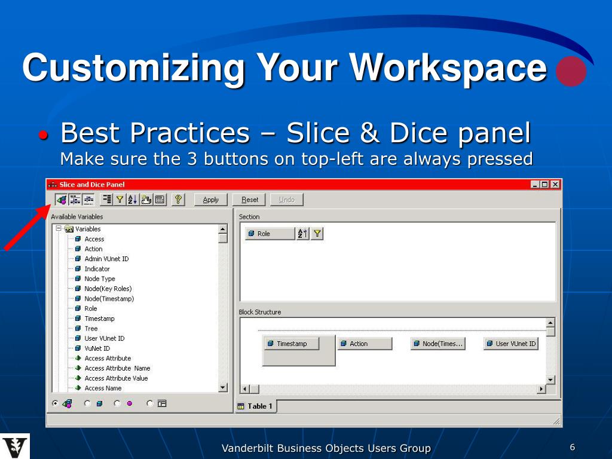Collapse the Variables tree node
The height and width of the screenshot is (459, 612).
[59, 228]
